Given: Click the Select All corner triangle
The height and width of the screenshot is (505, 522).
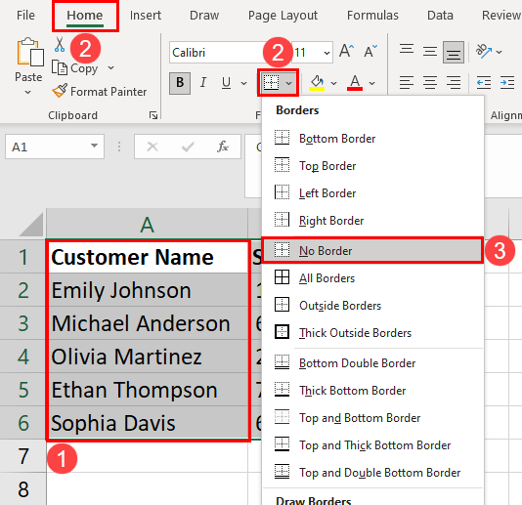Looking at the screenshot, I should [31, 225].
